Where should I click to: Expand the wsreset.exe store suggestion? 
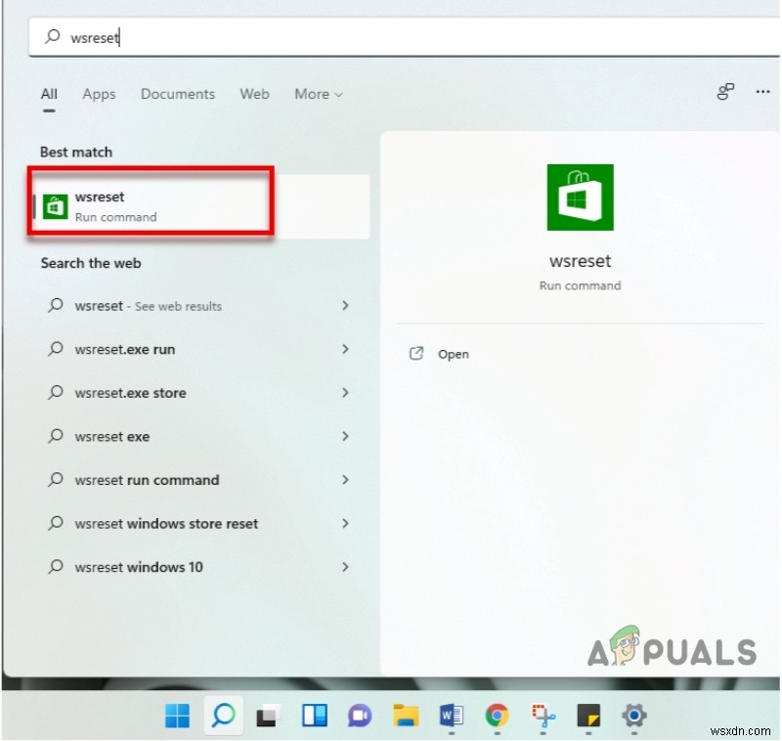coord(345,392)
